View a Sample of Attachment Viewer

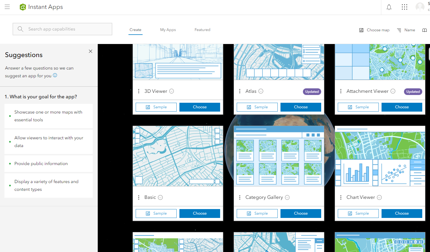(358, 107)
